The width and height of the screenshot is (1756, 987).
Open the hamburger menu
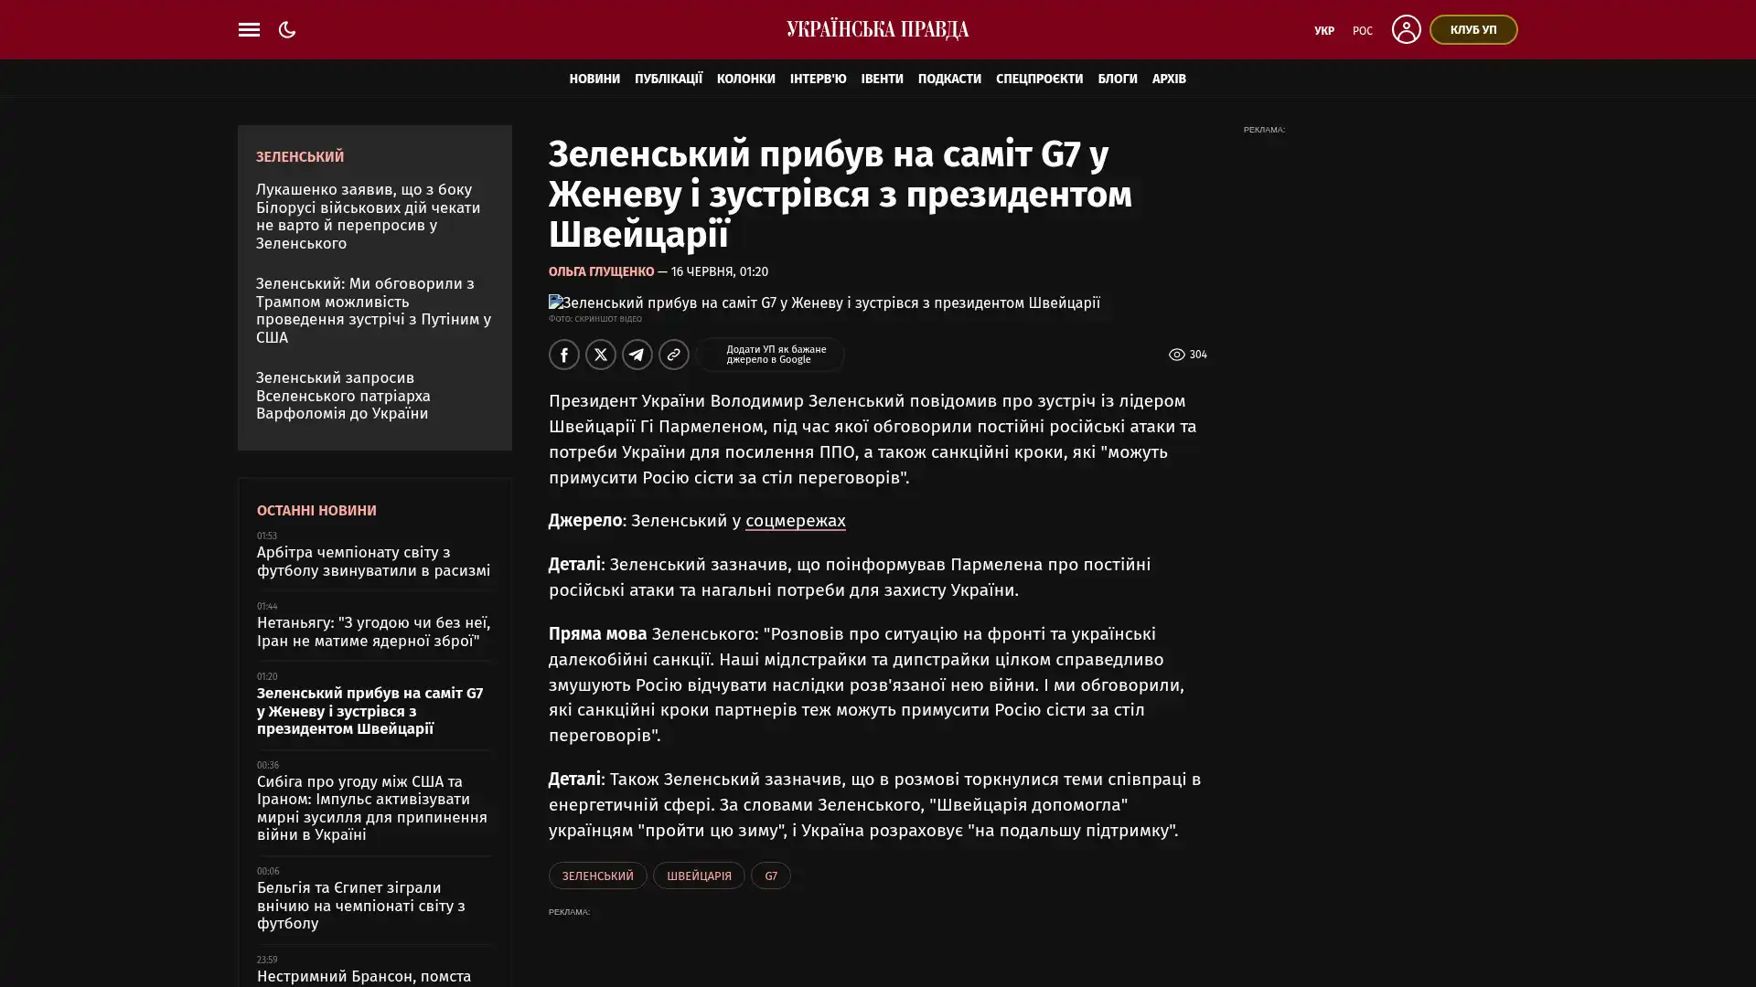pyautogui.click(x=249, y=29)
